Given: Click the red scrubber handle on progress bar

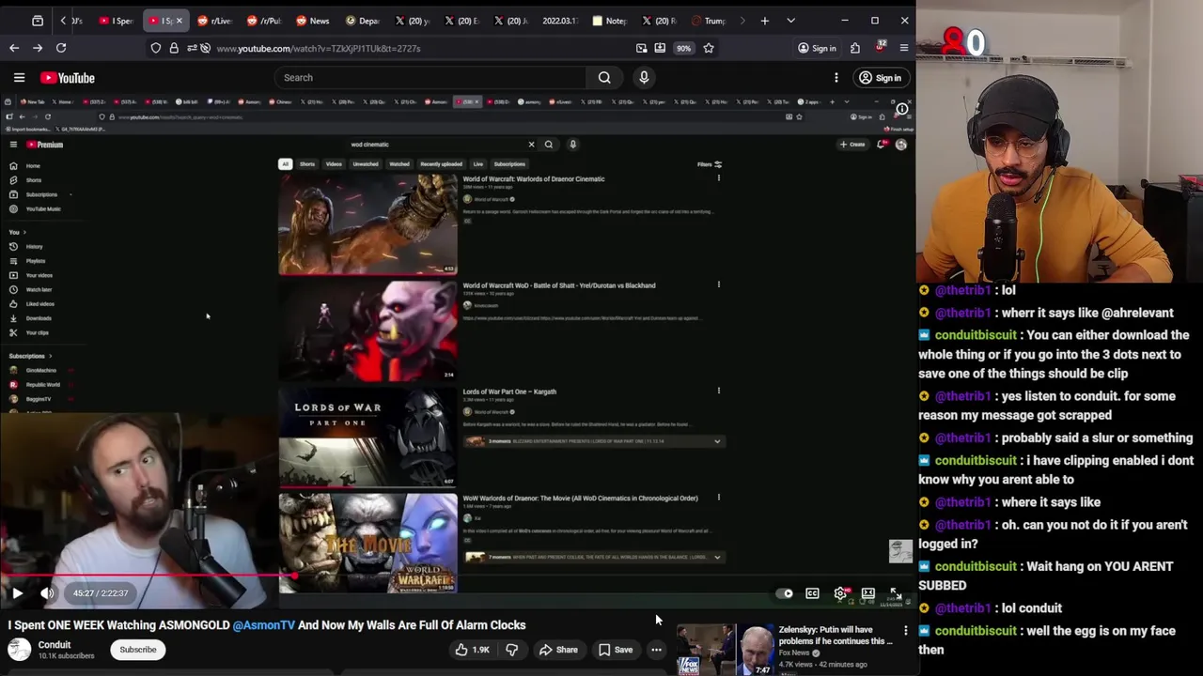Looking at the screenshot, I should pos(296,576).
